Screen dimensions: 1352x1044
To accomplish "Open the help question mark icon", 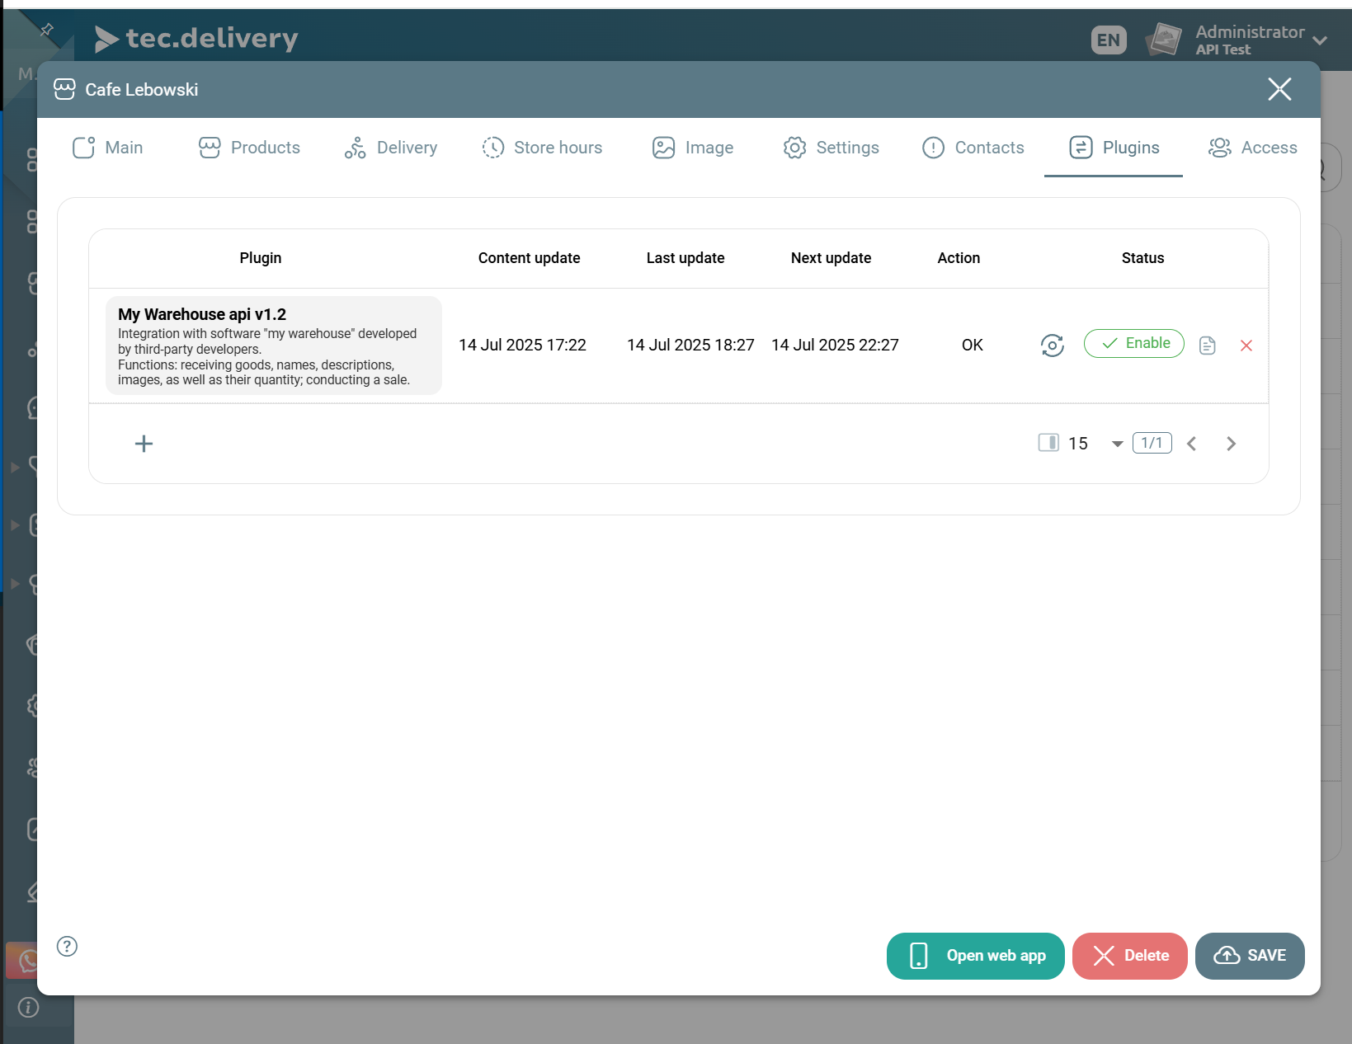I will coord(67,946).
